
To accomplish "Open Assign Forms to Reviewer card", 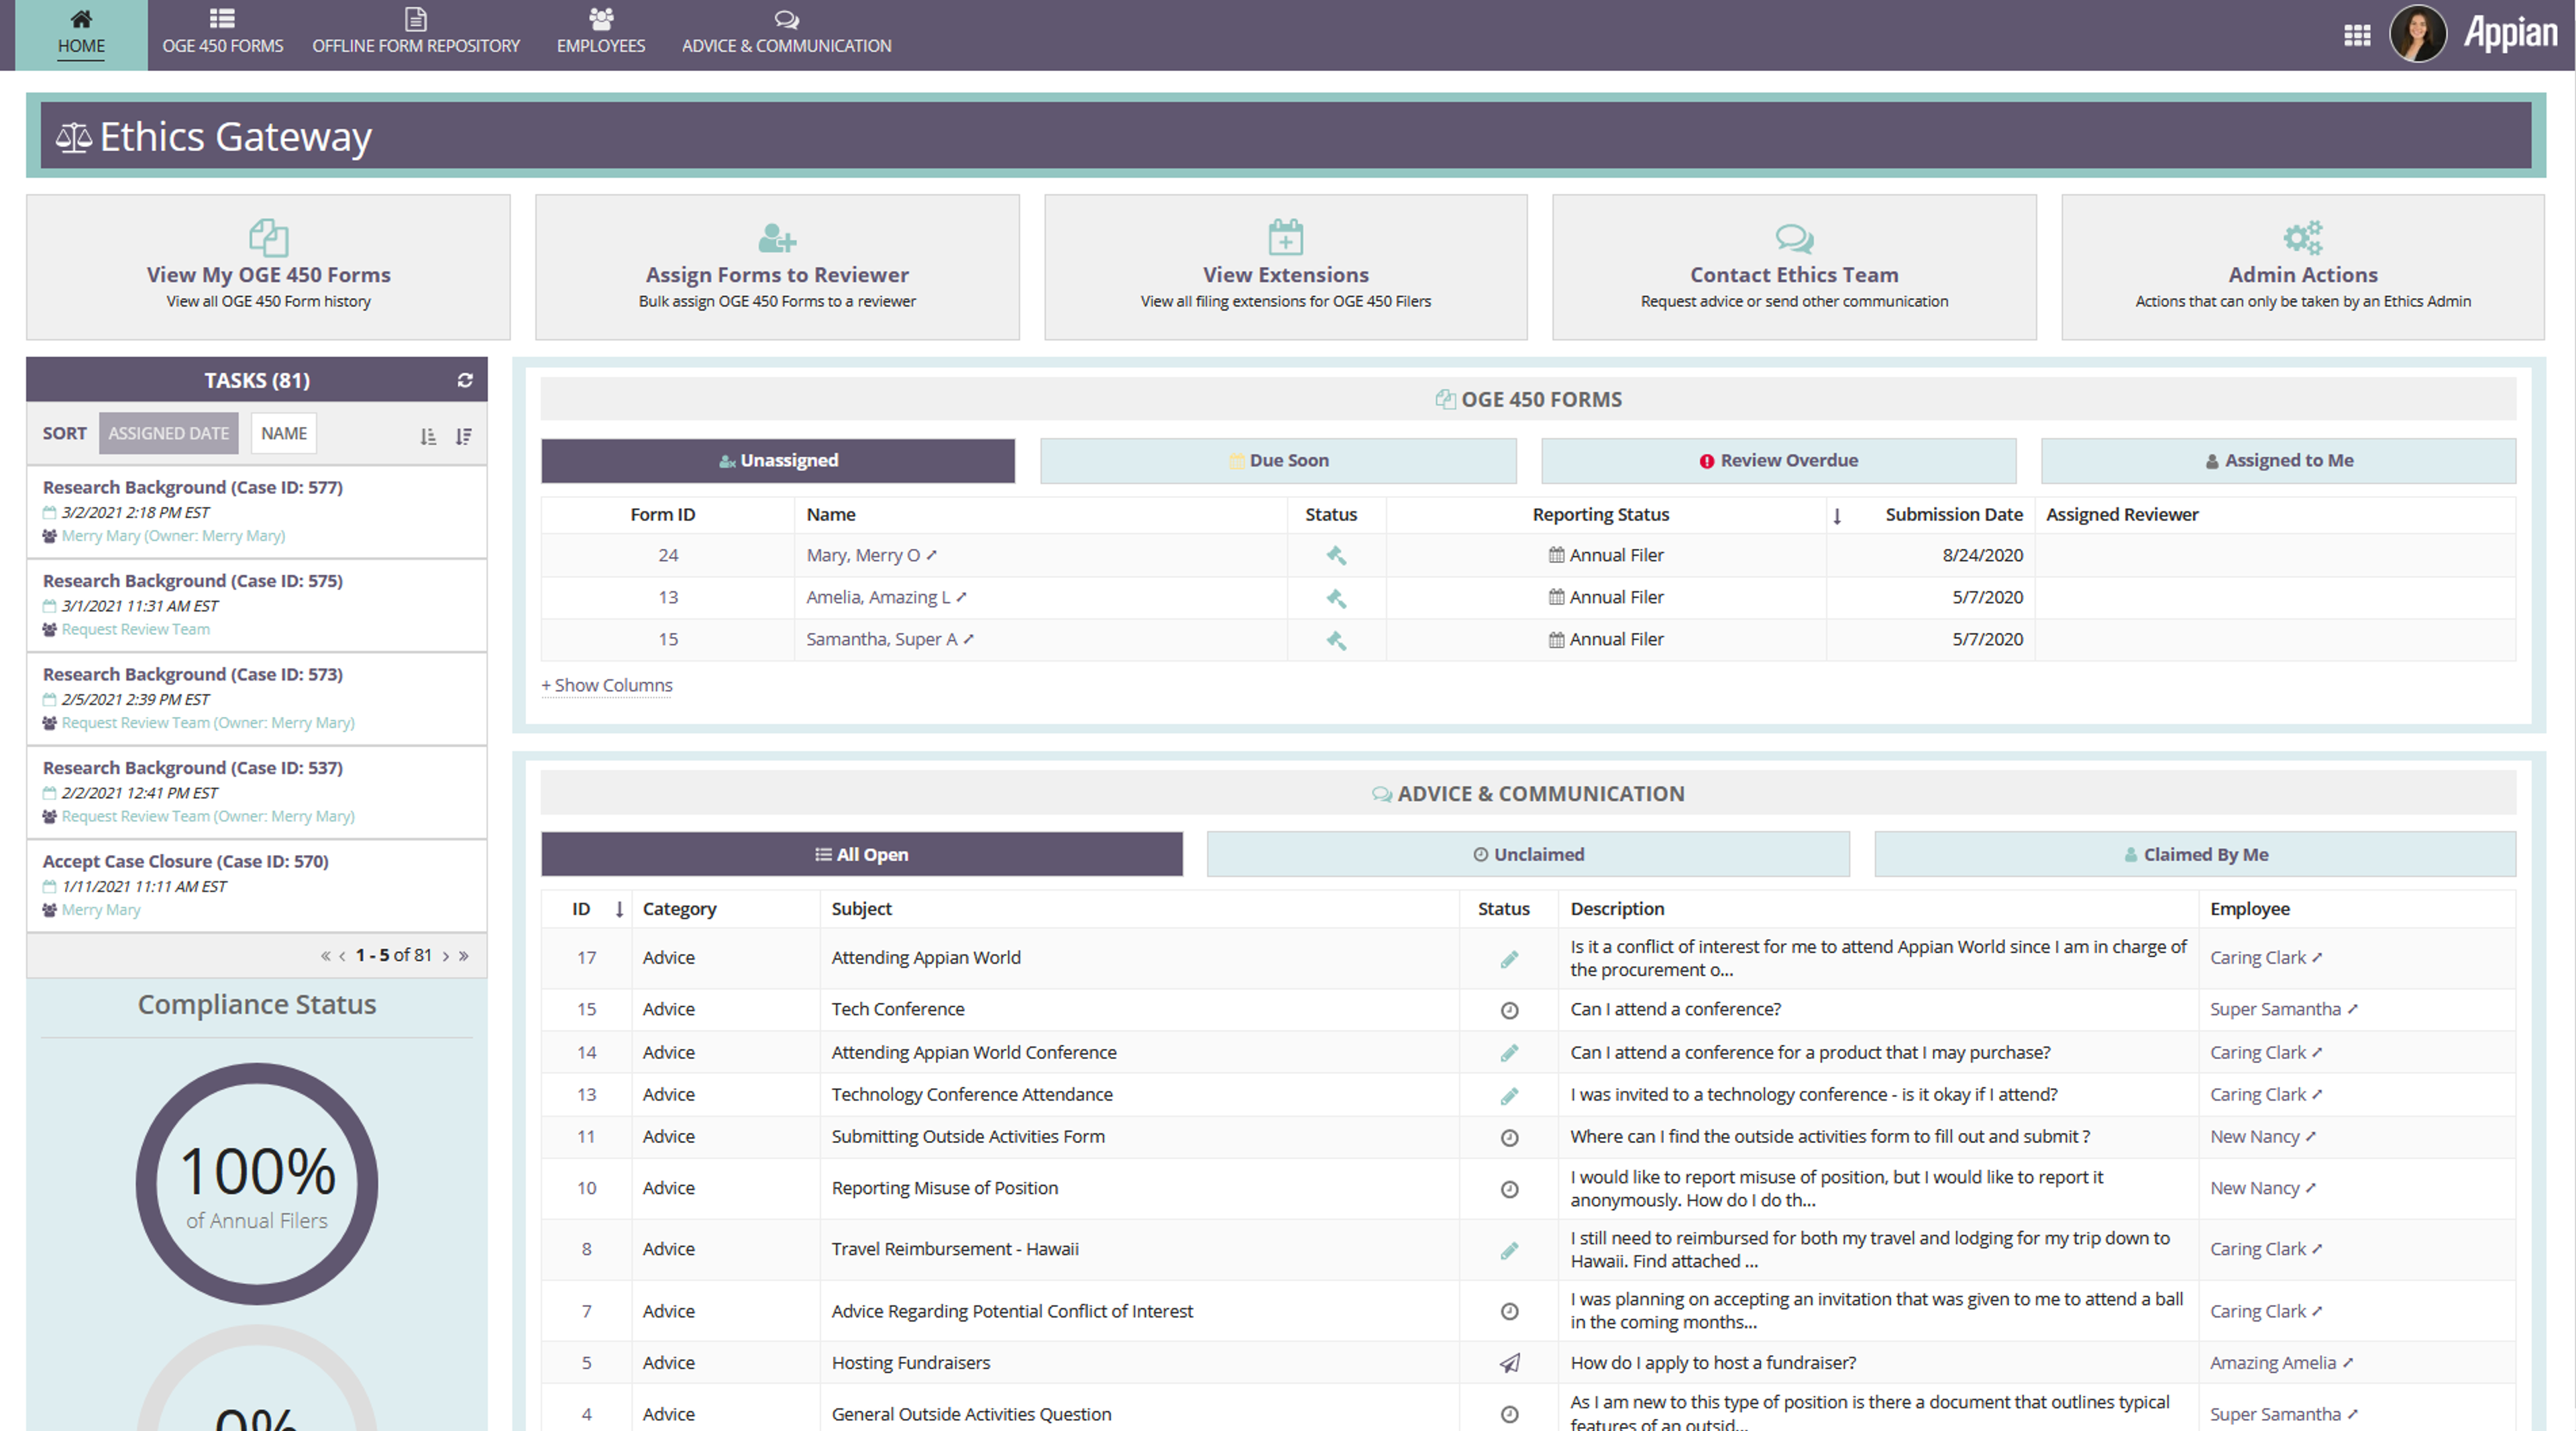I will [777, 267].
